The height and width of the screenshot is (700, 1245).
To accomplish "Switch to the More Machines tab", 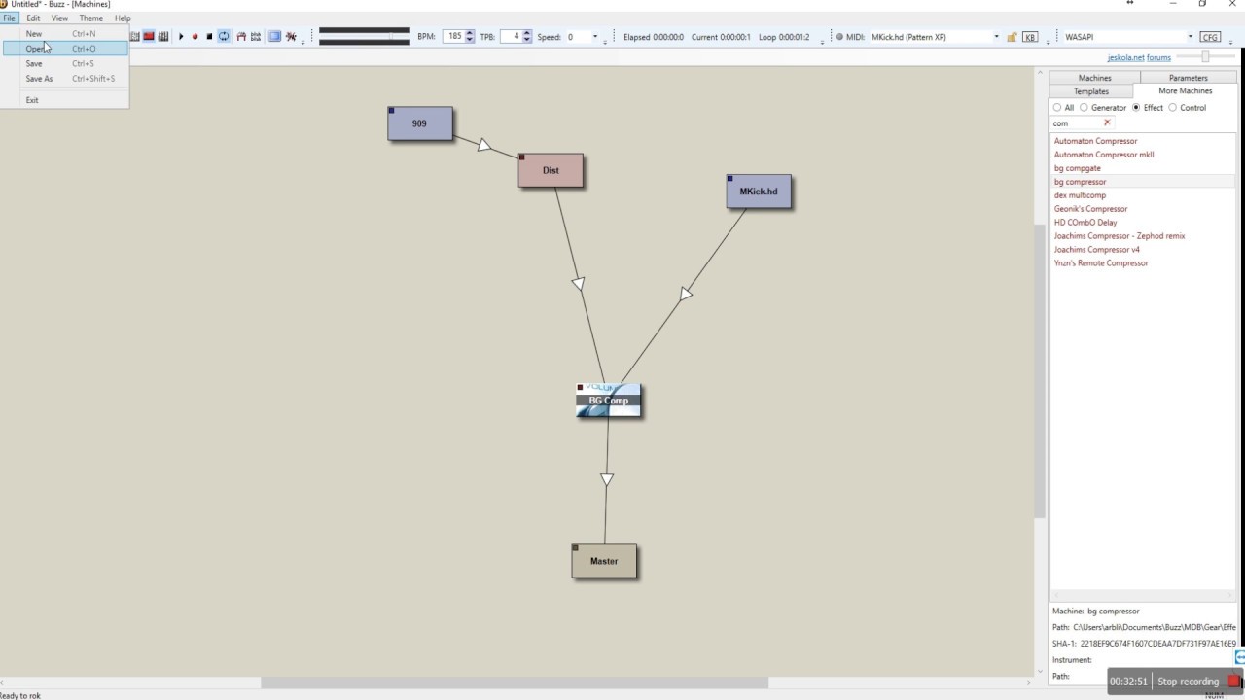I will (1185, 90).
